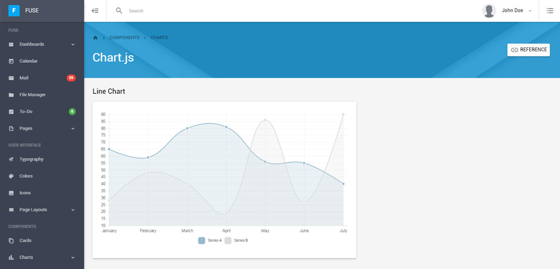560x269 pixels.
Task: Open the To-Do sidebar item
Action: click(x=42, y=111)
